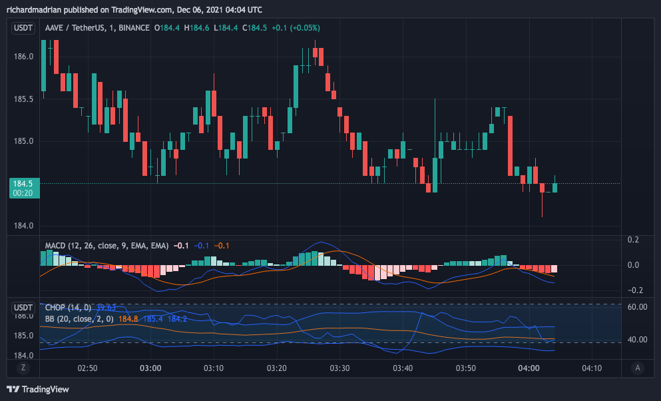Click the AAVE / TetherUS symbol title

75,28
